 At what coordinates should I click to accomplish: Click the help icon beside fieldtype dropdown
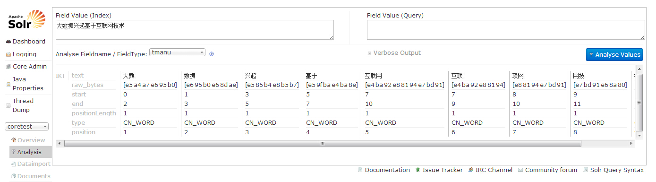[212, 54]
